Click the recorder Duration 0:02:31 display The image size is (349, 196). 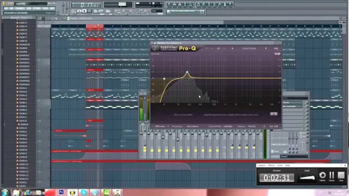[277, 178]
